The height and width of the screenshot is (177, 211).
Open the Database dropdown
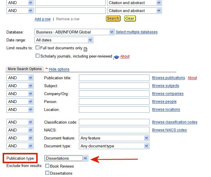coord(111,32)
